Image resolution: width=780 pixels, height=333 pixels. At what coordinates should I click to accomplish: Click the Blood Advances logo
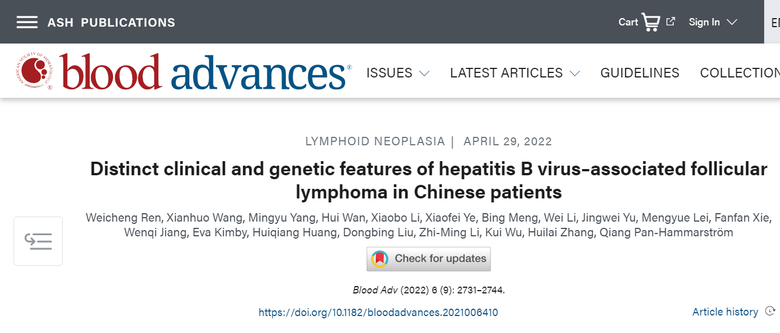[184, 73]
